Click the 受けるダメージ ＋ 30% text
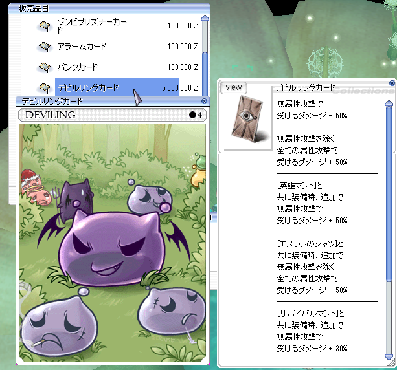 [312, 348]
